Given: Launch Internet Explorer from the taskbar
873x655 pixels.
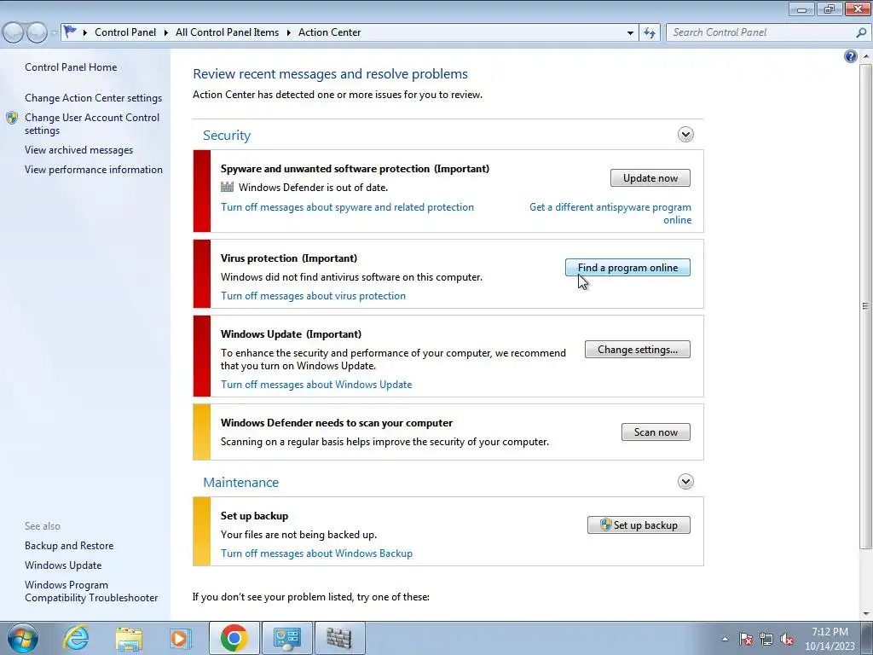Looking at the screenshot, I should click(76, 638).
